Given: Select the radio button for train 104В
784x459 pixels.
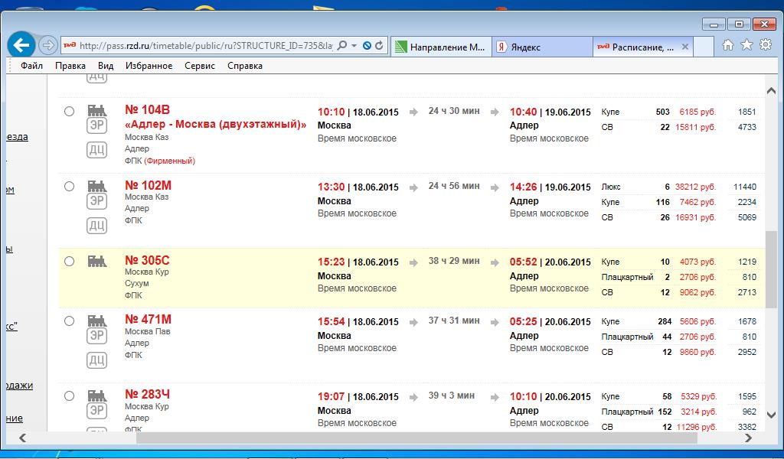Looking at the screenshot, I should point(70,112).
